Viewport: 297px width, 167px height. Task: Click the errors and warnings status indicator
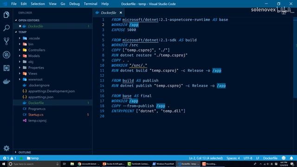9,158
